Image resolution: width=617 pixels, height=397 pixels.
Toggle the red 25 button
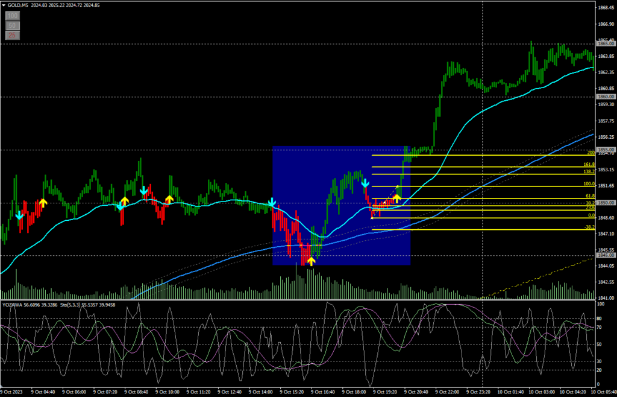click(x=11, y=36)
